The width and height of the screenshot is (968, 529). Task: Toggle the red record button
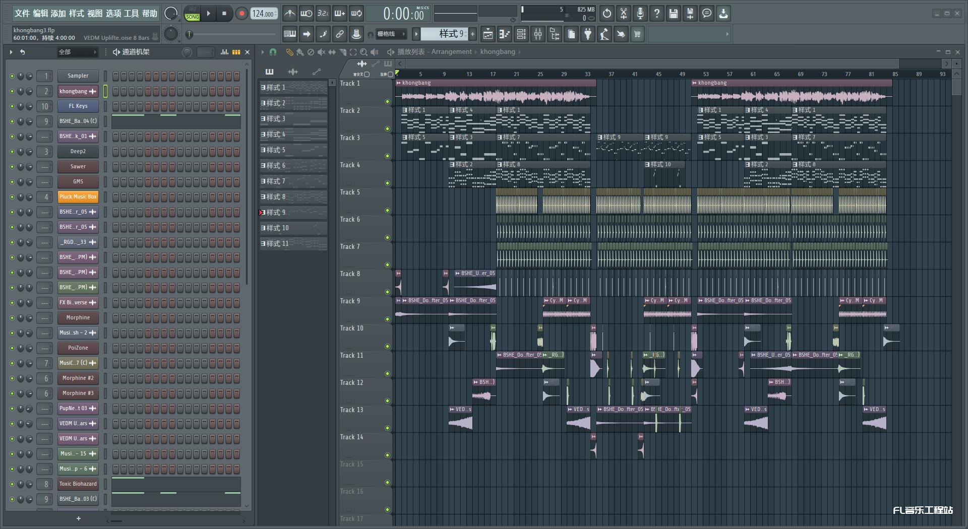tap(241, 14)
